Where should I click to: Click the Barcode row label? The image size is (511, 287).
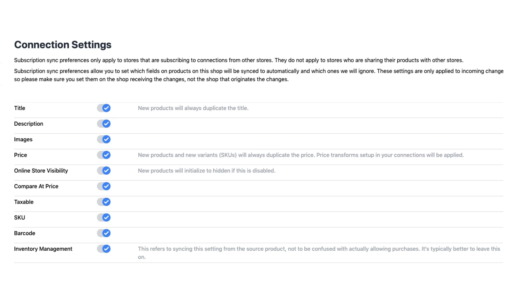(25, 233)
